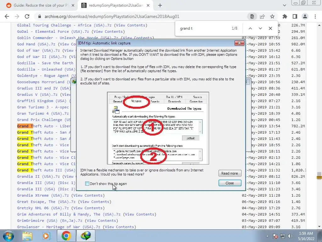Screen dimensions: 322x242
Task: Click Chrome icon in taskbar
Action: 66,236
